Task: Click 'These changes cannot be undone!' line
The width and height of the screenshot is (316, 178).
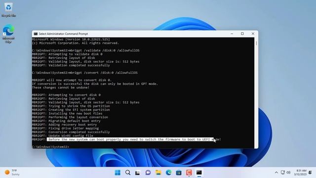Action: pyautogui.click(x=60, y=88)
